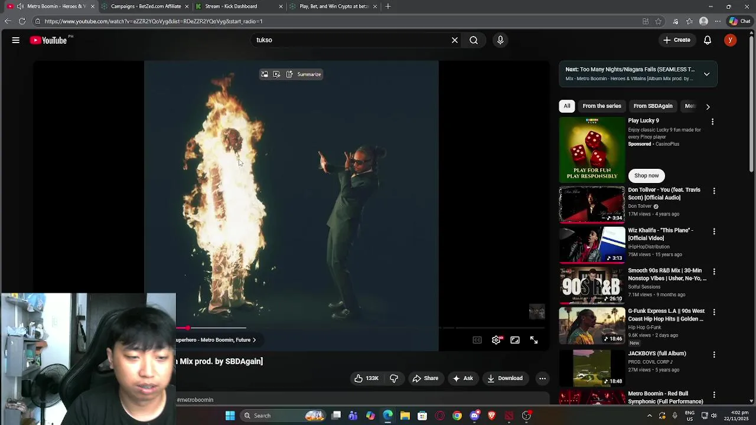Expand the Superhero chapter title chevron

click(x=255, y=340)
